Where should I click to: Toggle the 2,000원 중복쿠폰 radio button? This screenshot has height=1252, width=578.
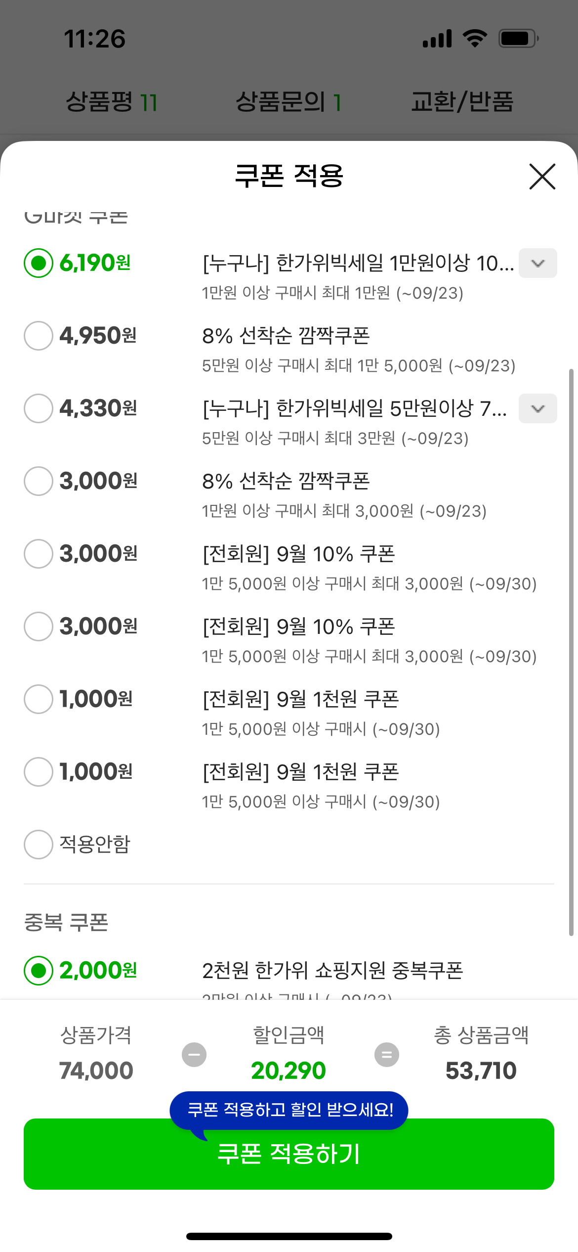point(39,971)
